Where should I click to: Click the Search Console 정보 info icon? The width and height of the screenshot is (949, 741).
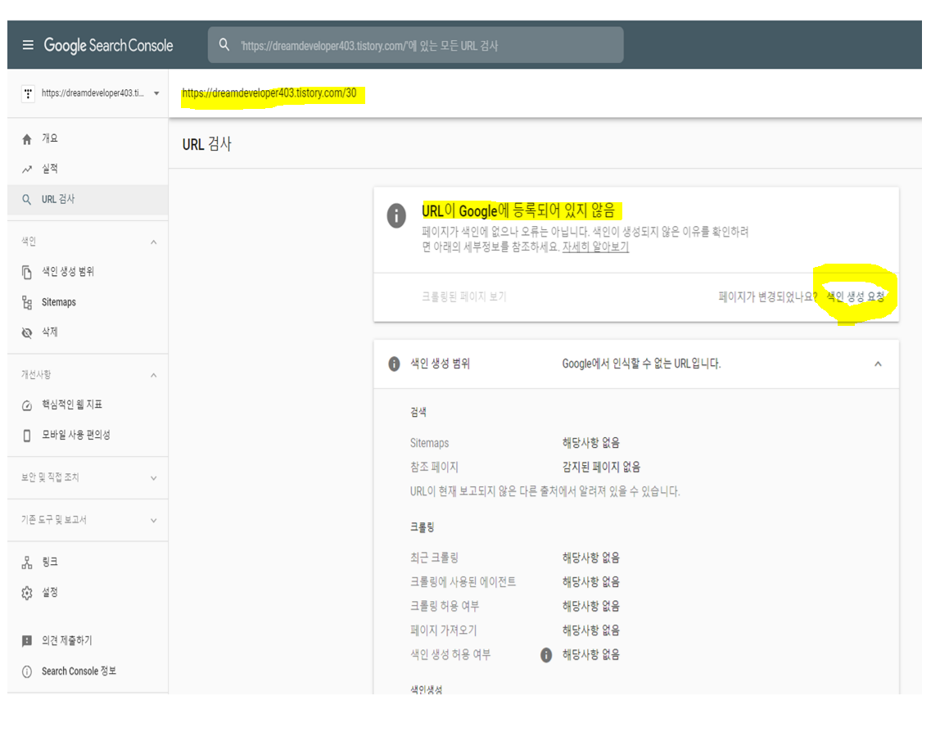point(27,671)
